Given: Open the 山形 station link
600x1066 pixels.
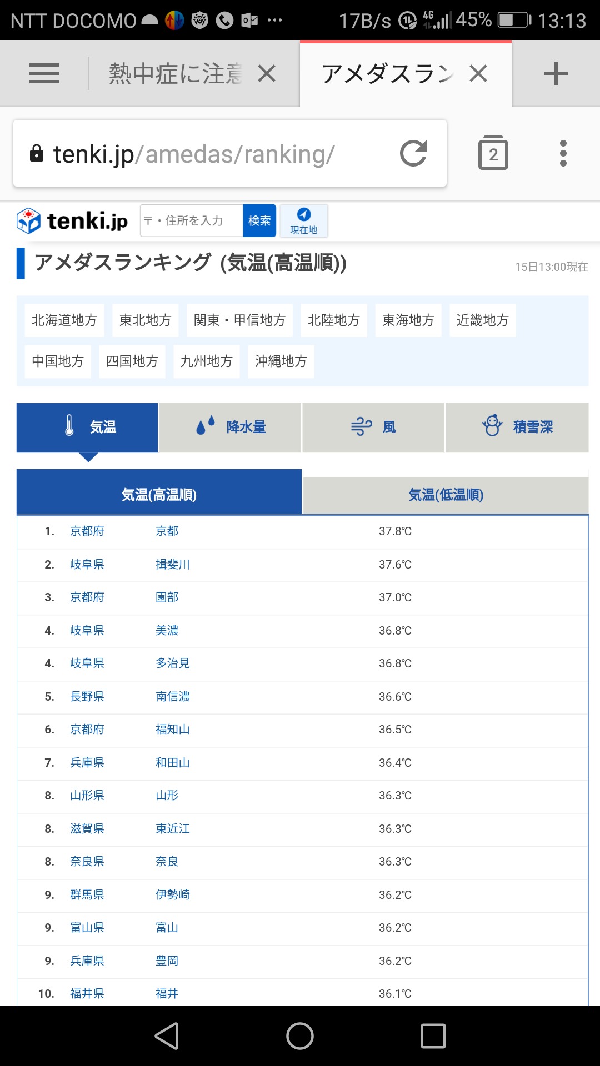Looking at the screenshot, I should click(x=167, y=796).
